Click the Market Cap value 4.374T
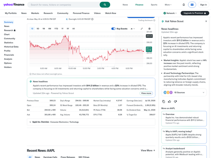211x158 pixels. (119, 101)
